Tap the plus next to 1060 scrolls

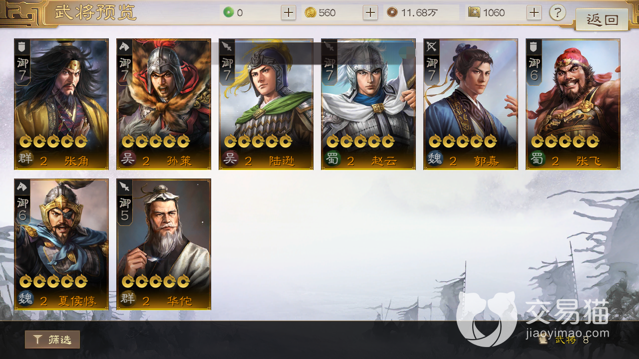534,12
